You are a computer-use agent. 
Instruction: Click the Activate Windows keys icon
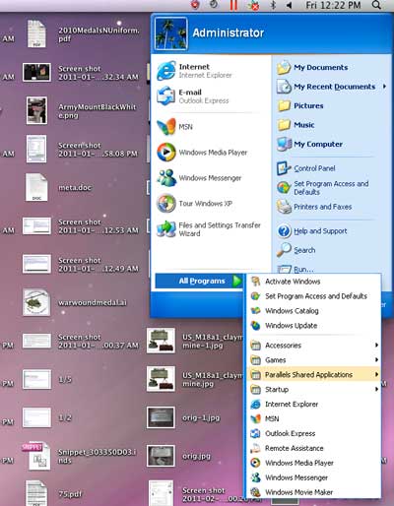[x=255, y=282]
